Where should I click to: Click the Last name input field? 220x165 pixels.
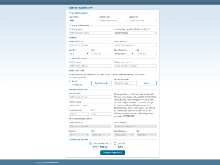point(142,20)
